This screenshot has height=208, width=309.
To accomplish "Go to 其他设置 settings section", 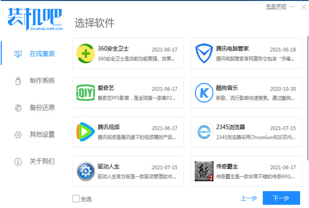I will click(x=42, y=135).
